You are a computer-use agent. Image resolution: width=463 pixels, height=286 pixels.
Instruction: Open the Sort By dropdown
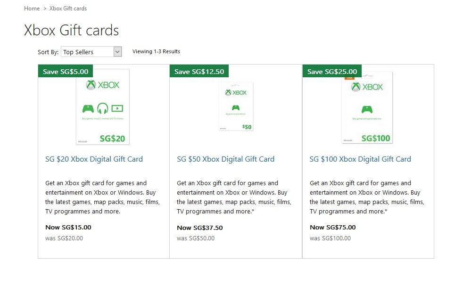(87, 52)
